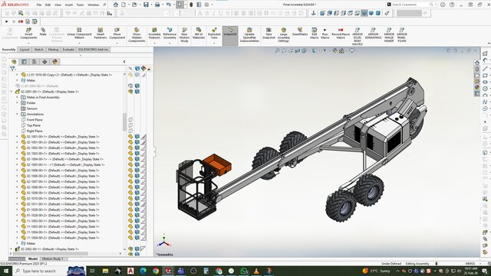This screenshot has height=276, width=491.
Task: Open Insert Components dropdown arrow
Action: (x=28, y=43)
